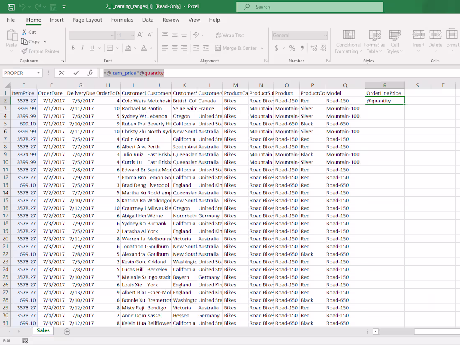Click the Format as Table icon

(x=374, y=35)
